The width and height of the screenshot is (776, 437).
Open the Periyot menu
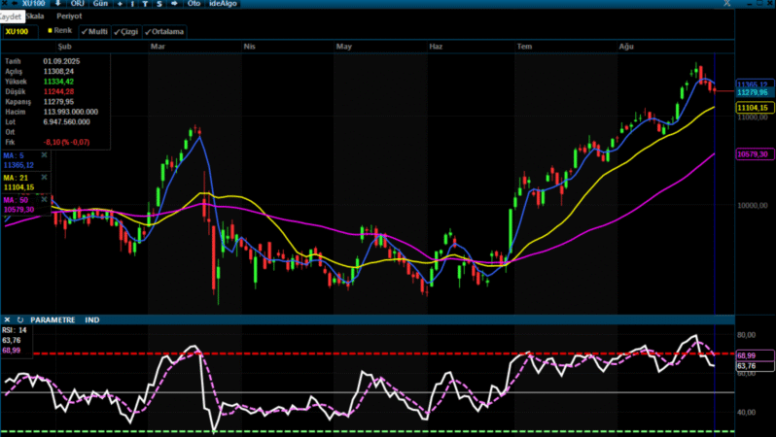69,17
